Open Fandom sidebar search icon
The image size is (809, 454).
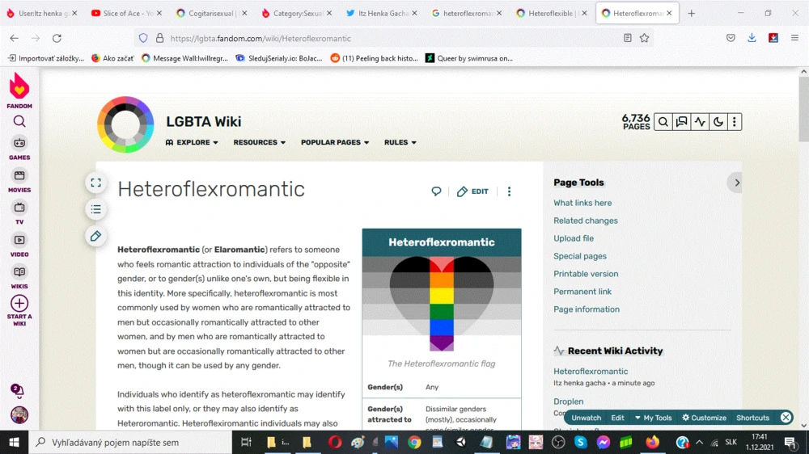[x=19, y=122]
